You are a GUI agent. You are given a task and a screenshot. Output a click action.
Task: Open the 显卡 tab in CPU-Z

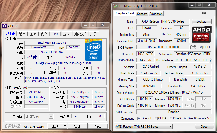[x=66, y=34]
